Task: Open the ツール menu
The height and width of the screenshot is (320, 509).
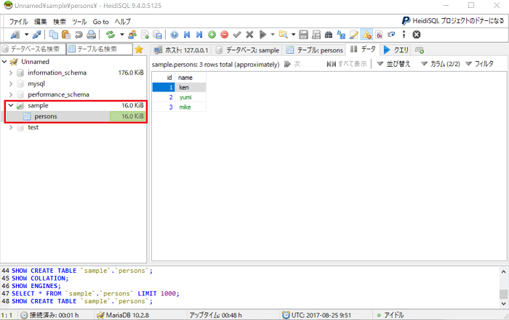Action: click(79, 22)
